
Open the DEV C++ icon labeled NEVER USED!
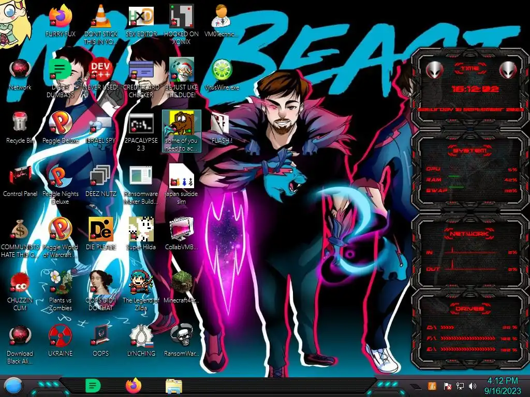click(x=101, y=74)
